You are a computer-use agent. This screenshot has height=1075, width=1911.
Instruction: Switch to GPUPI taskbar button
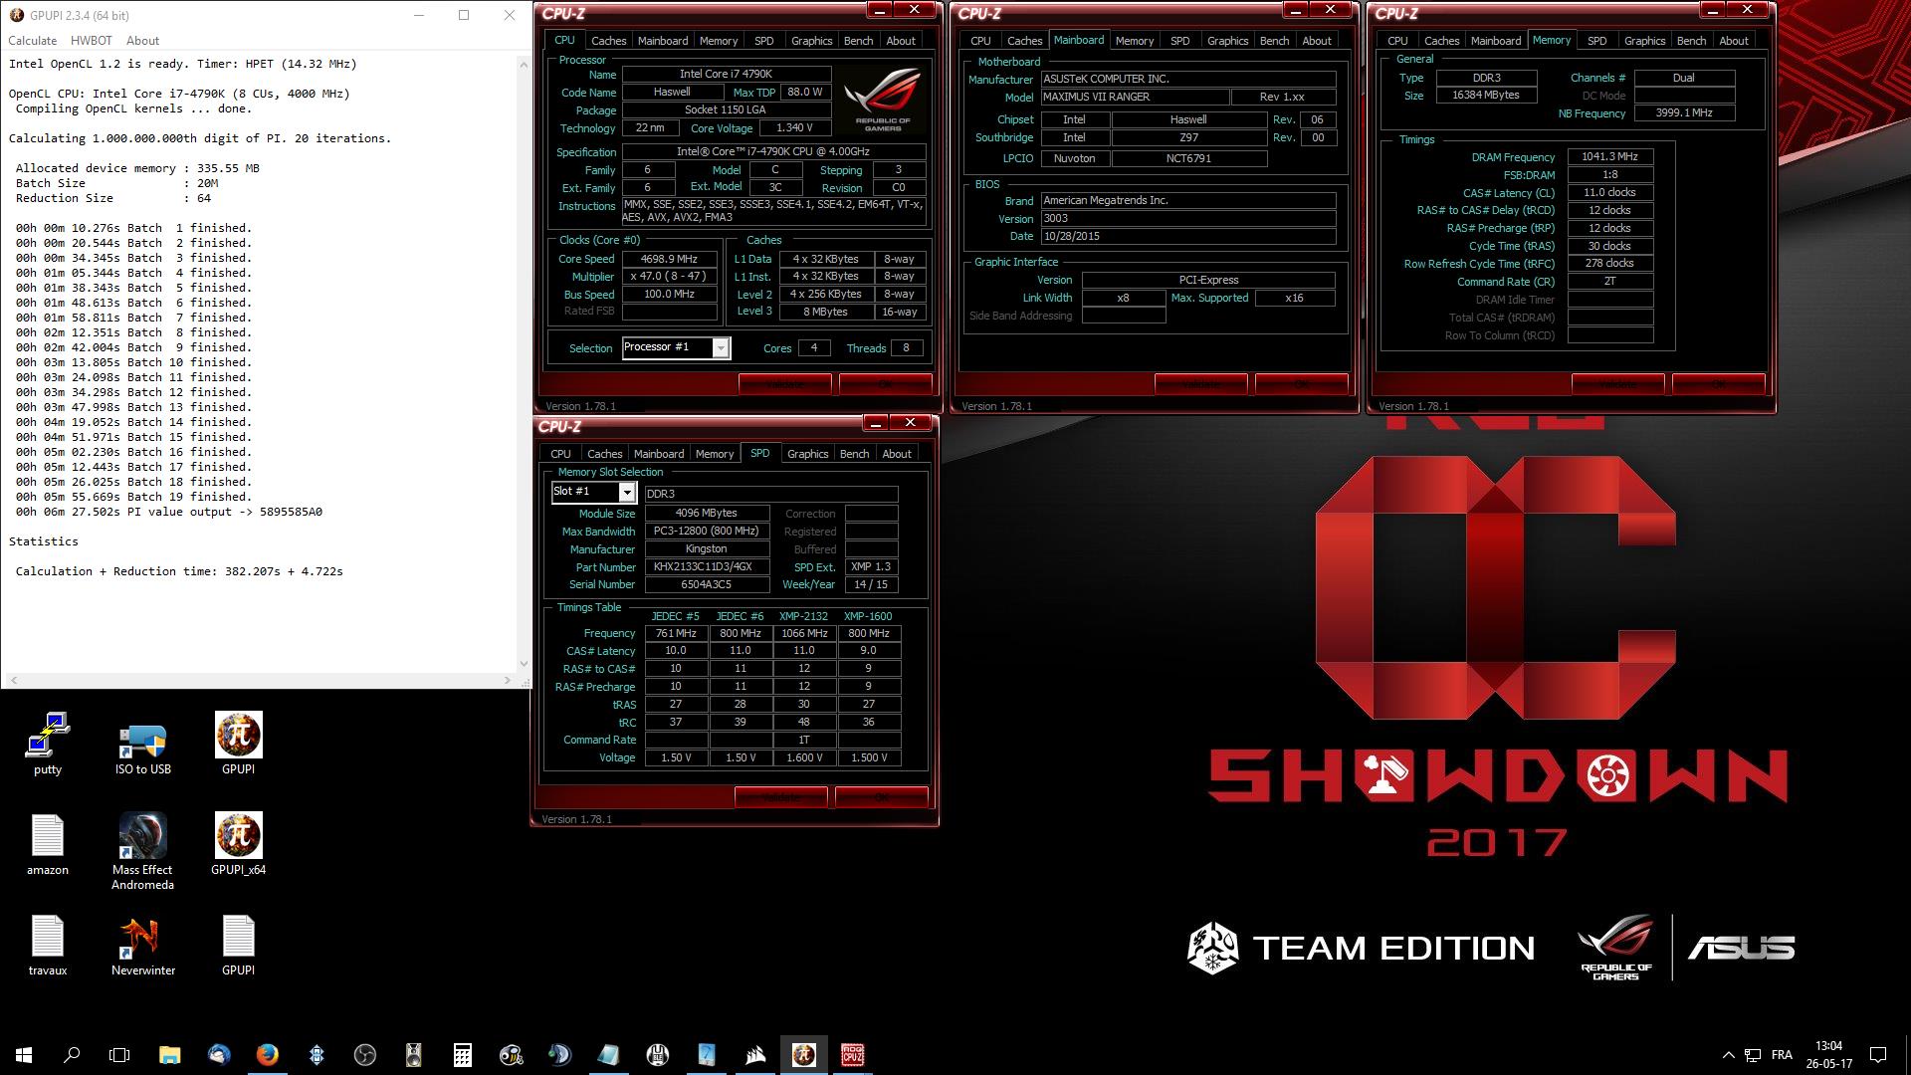point(803,1054)
